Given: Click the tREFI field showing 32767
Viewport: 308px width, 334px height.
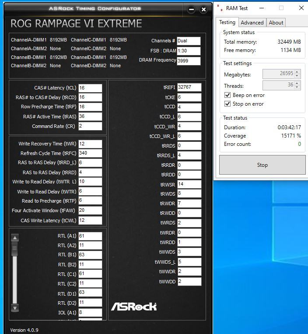Looking at the screenshot, I should click(189, 87).
